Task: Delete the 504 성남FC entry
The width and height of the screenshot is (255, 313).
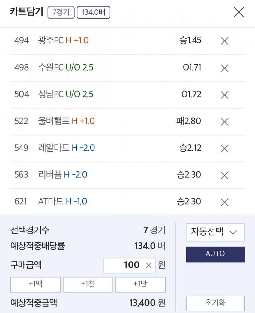Action: click(225, 95)
